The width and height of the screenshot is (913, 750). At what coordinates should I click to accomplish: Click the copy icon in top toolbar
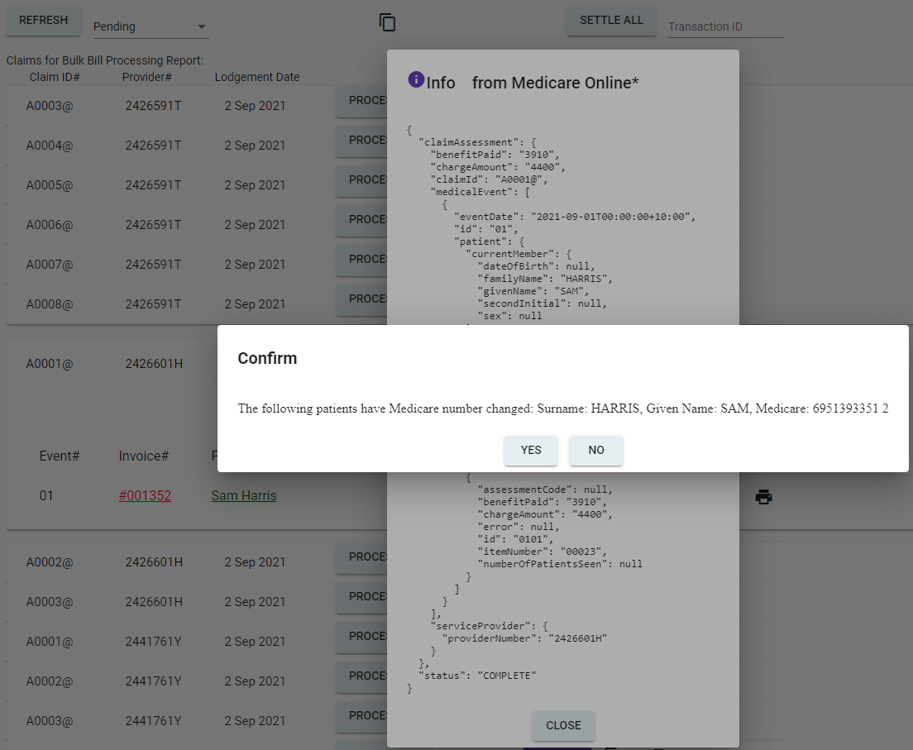point(387,22)
